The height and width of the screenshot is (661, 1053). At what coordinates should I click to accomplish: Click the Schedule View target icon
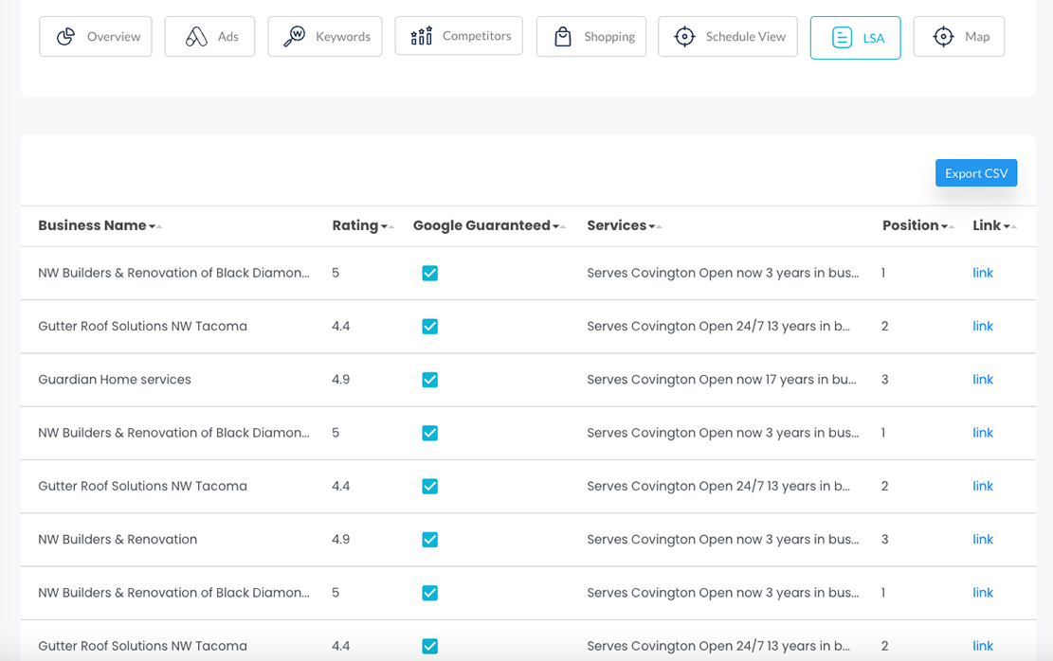[x=684, y=36]
